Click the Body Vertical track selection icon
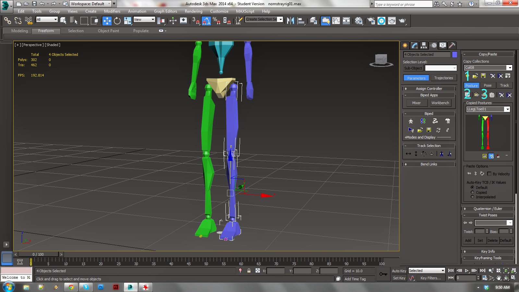This screenshot has height=292, width=519. click(x=416, y=154)
